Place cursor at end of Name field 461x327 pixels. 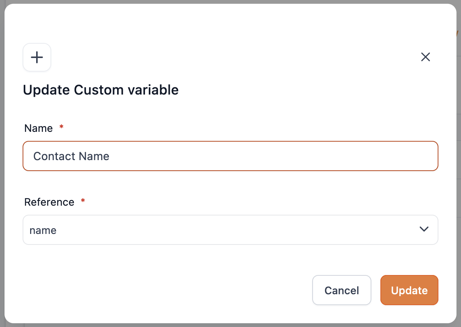pyautogui.click(x=264, y=156)
